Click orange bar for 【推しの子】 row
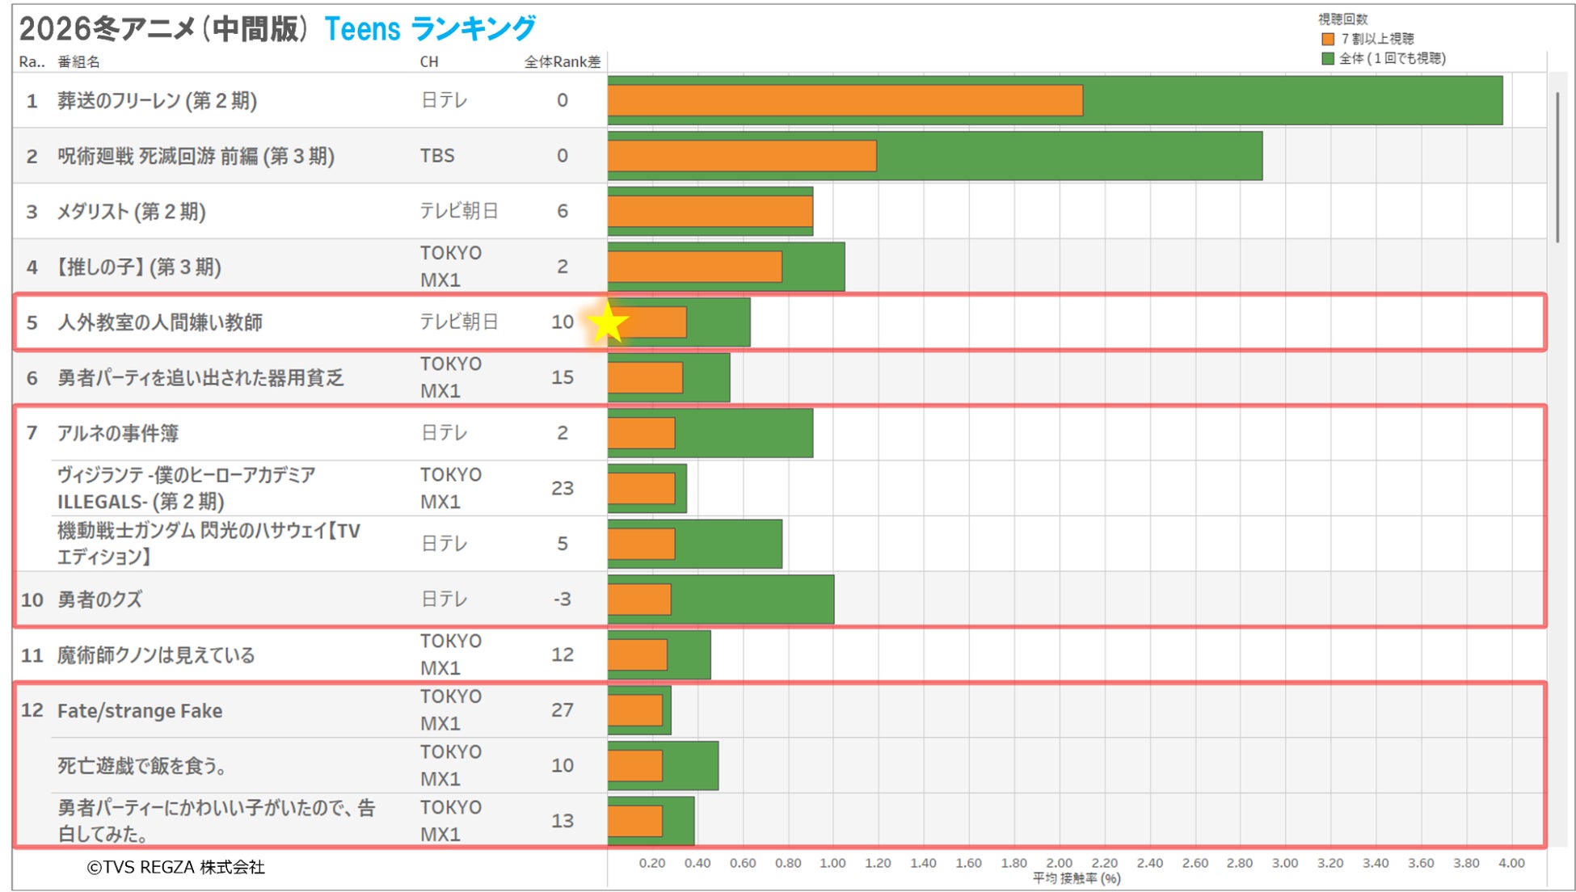This screenshot has width=1576, height=892. tap(695, 267)
